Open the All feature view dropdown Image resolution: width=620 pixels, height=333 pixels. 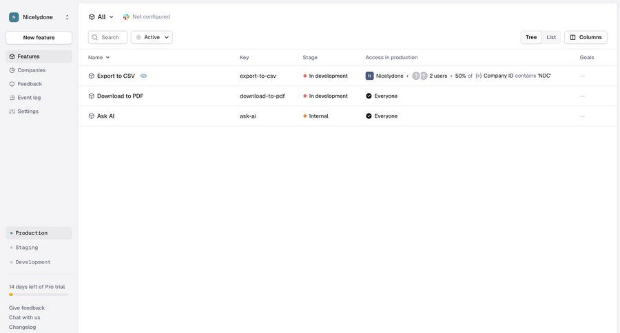101,17
